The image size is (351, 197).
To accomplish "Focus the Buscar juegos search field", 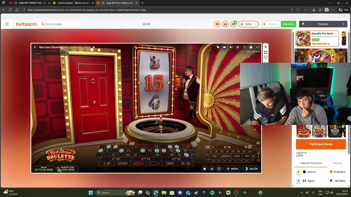I will point(61,24).
